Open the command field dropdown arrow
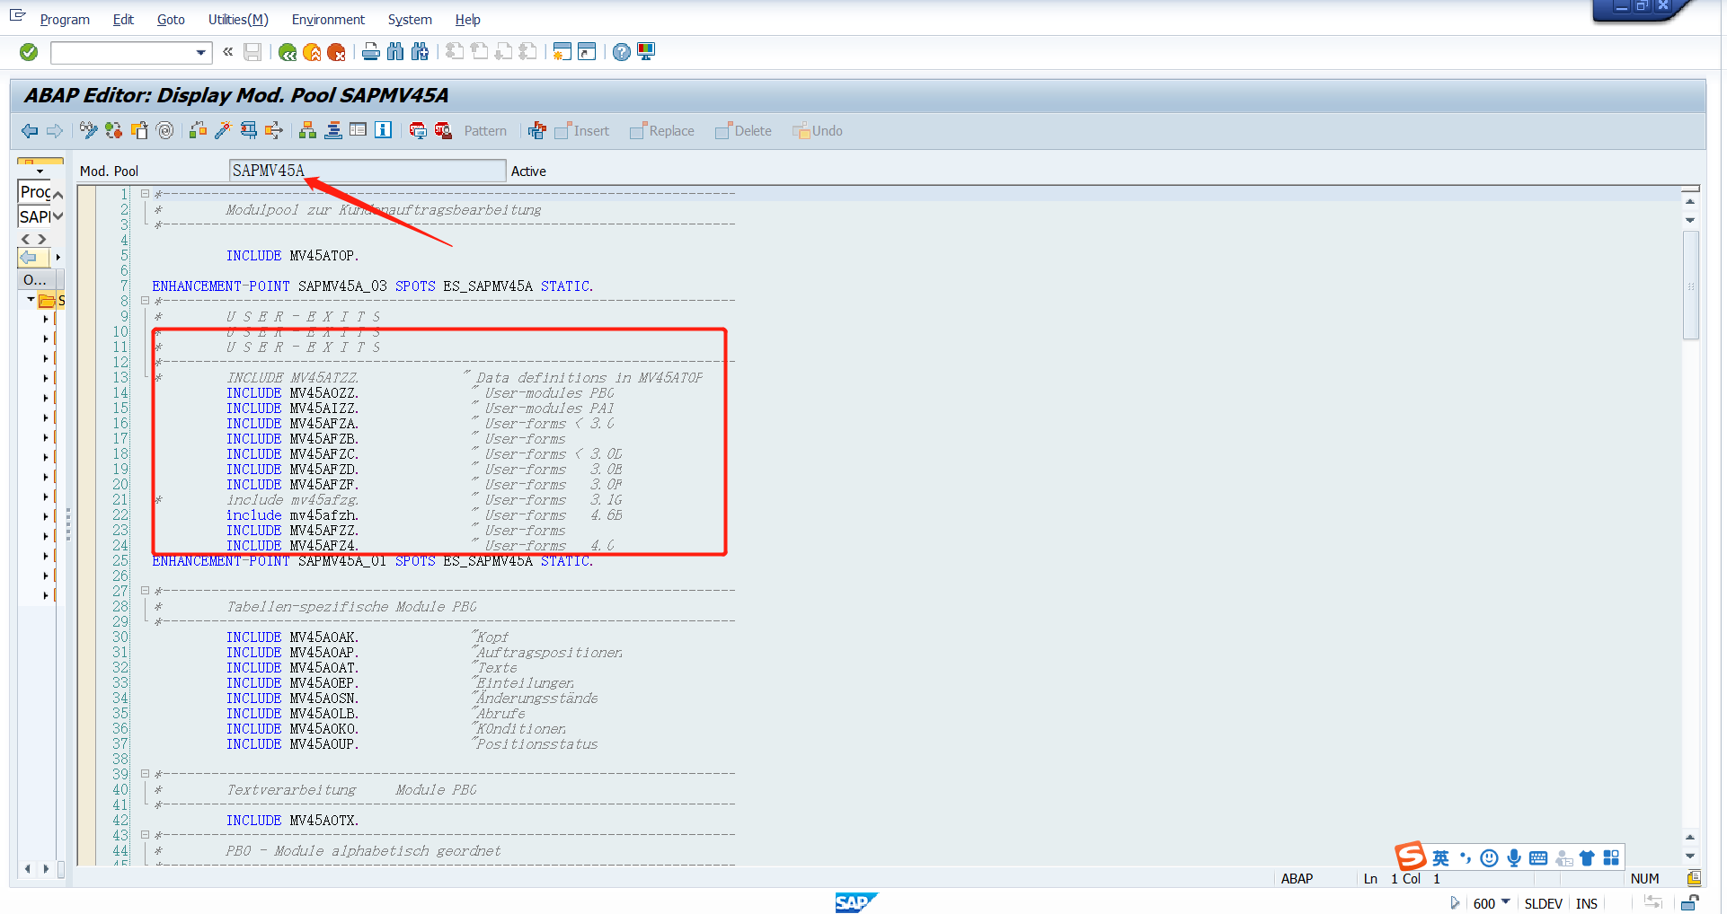The width and height of the screenshot is (1727, 914). [201, 51]
